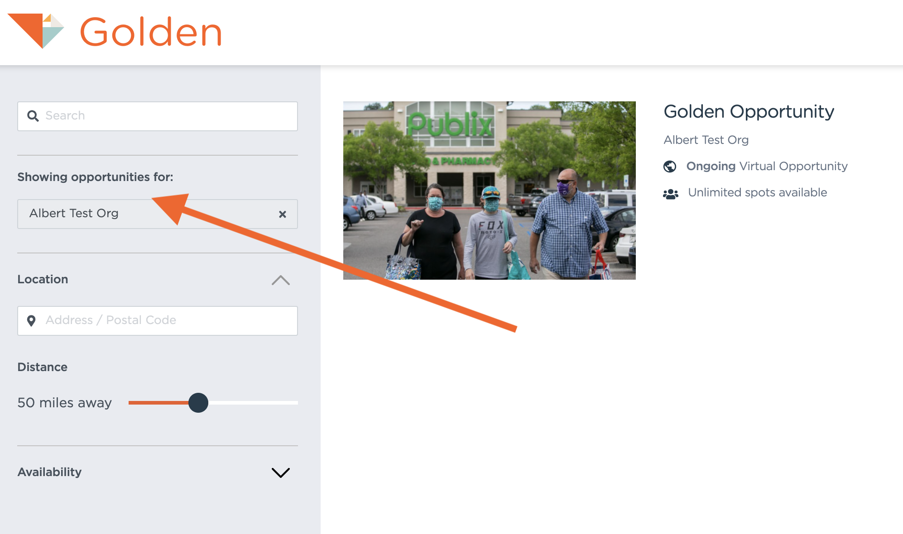Click the Unlimited spots available text

coord(757,192)
